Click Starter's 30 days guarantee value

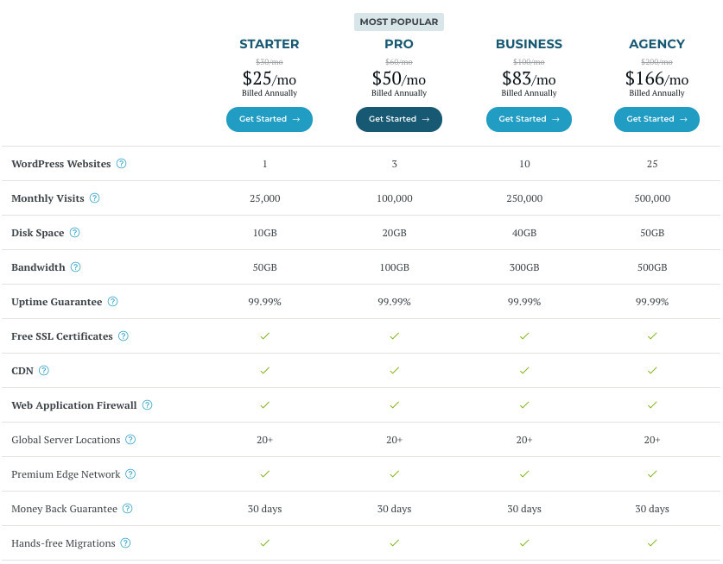pyautogui.click(x=264, y=509)
